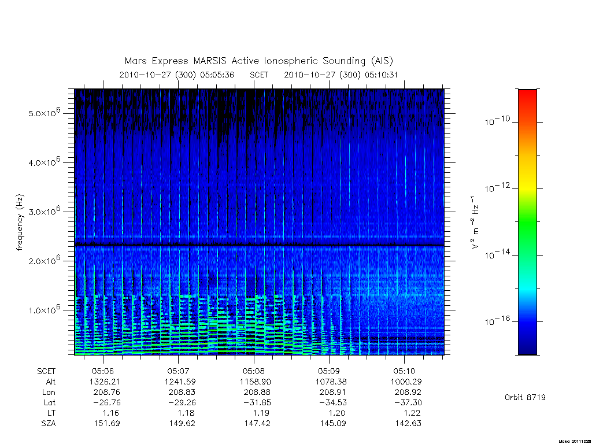Click SZA value 142.63
This screenshot has height=444, width=592.
[408, 423]
